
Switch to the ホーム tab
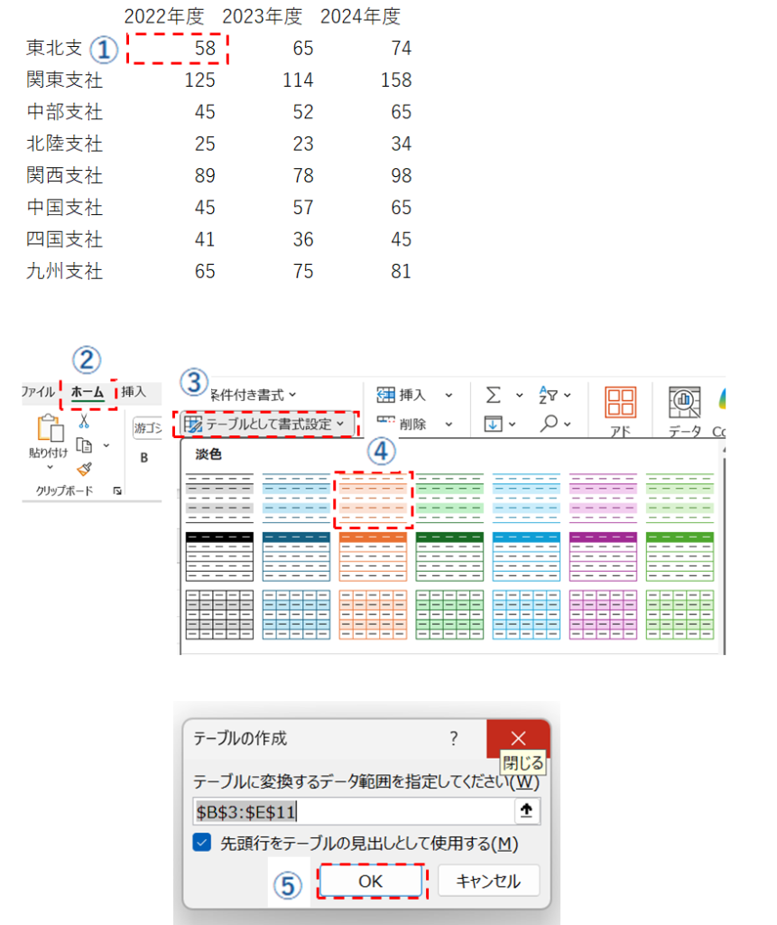pyautogui.click(x=88, y=392)
